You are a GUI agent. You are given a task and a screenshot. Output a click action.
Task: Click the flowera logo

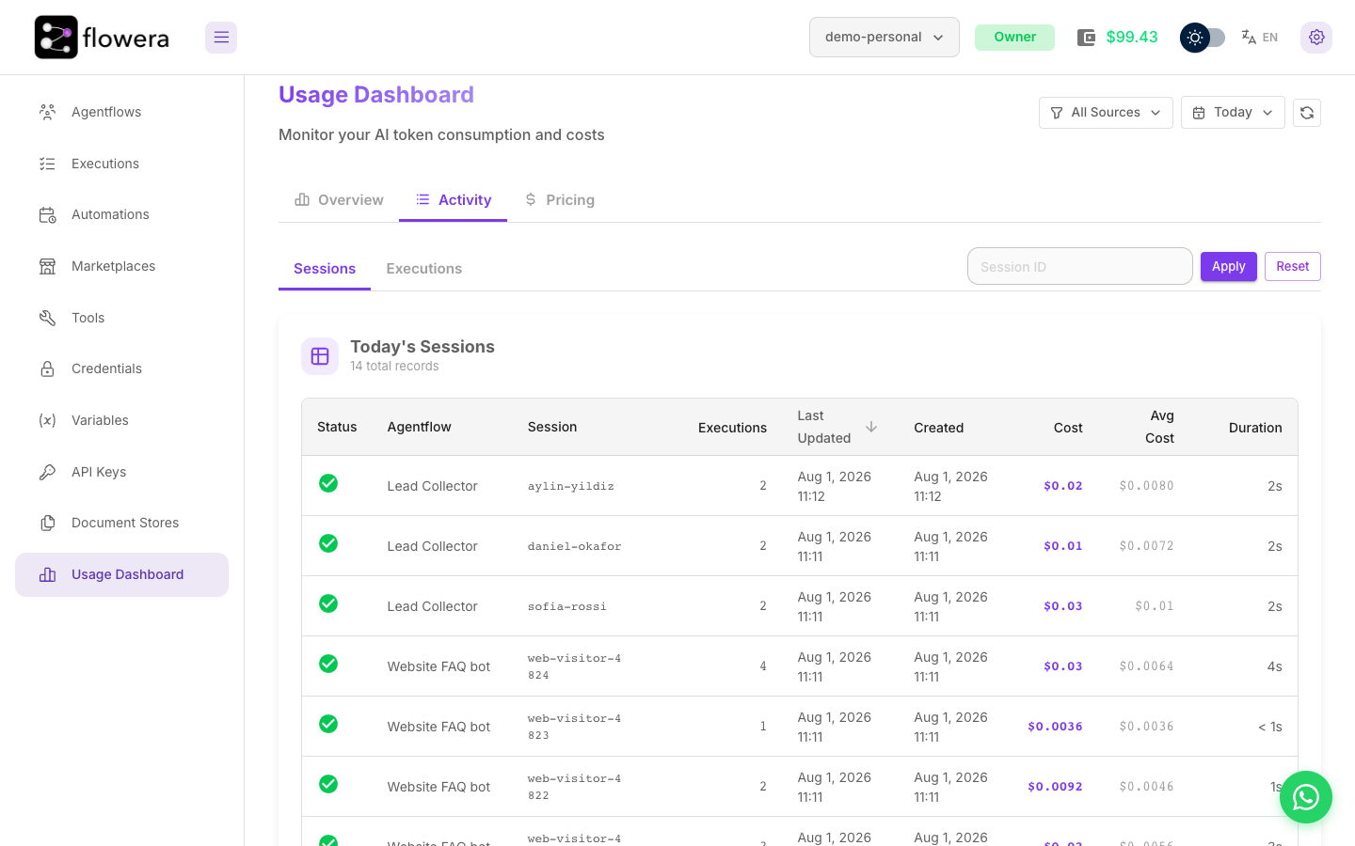pyautogui.click(x=102, y=38)
